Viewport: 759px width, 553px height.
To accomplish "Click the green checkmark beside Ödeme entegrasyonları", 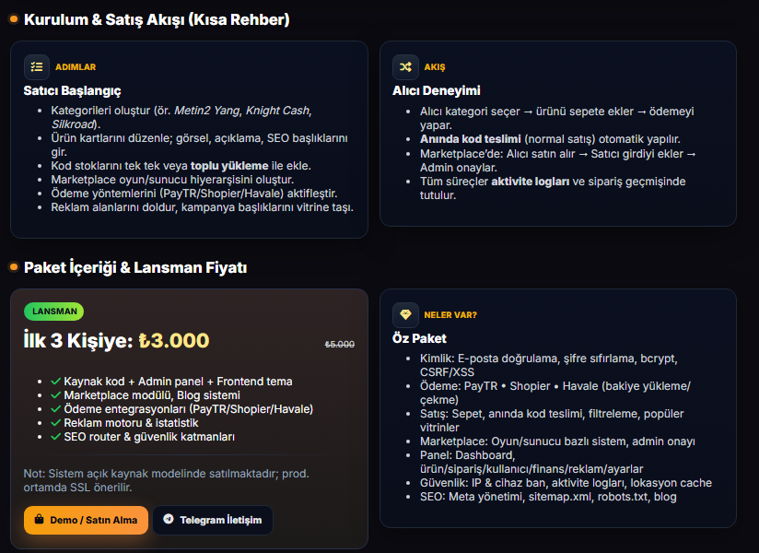I will [56, 409].
